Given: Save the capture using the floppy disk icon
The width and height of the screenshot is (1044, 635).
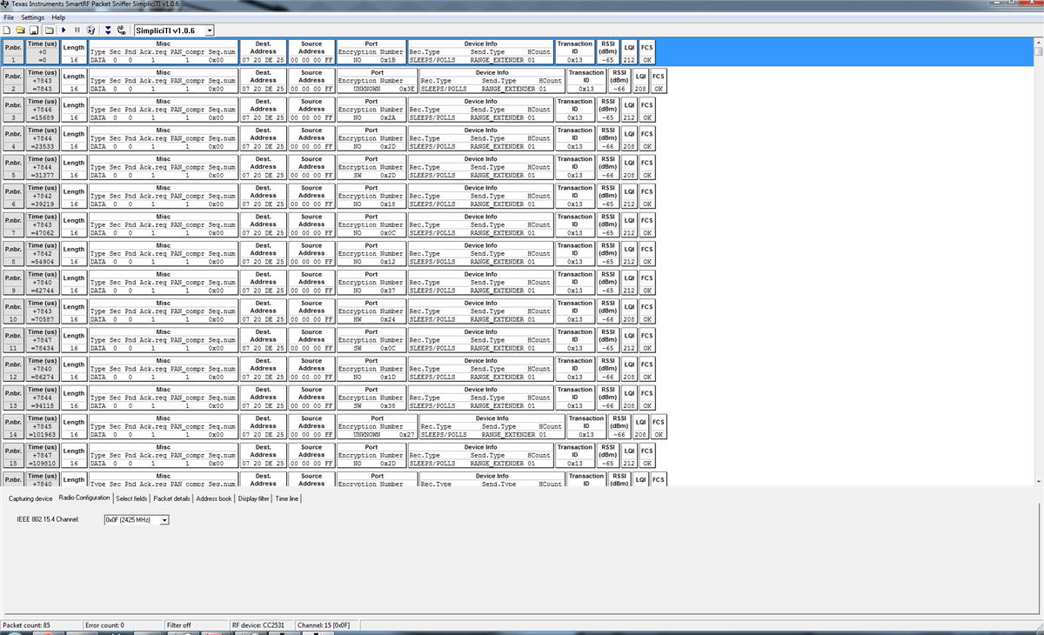Looking at the screenshot, I should pyautogui.click(x=34, y=30).
